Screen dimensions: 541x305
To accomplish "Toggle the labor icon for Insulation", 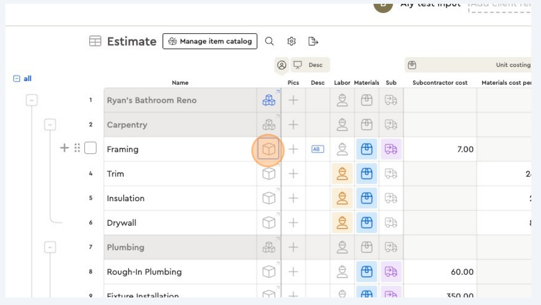I will [x=342, y=198].
